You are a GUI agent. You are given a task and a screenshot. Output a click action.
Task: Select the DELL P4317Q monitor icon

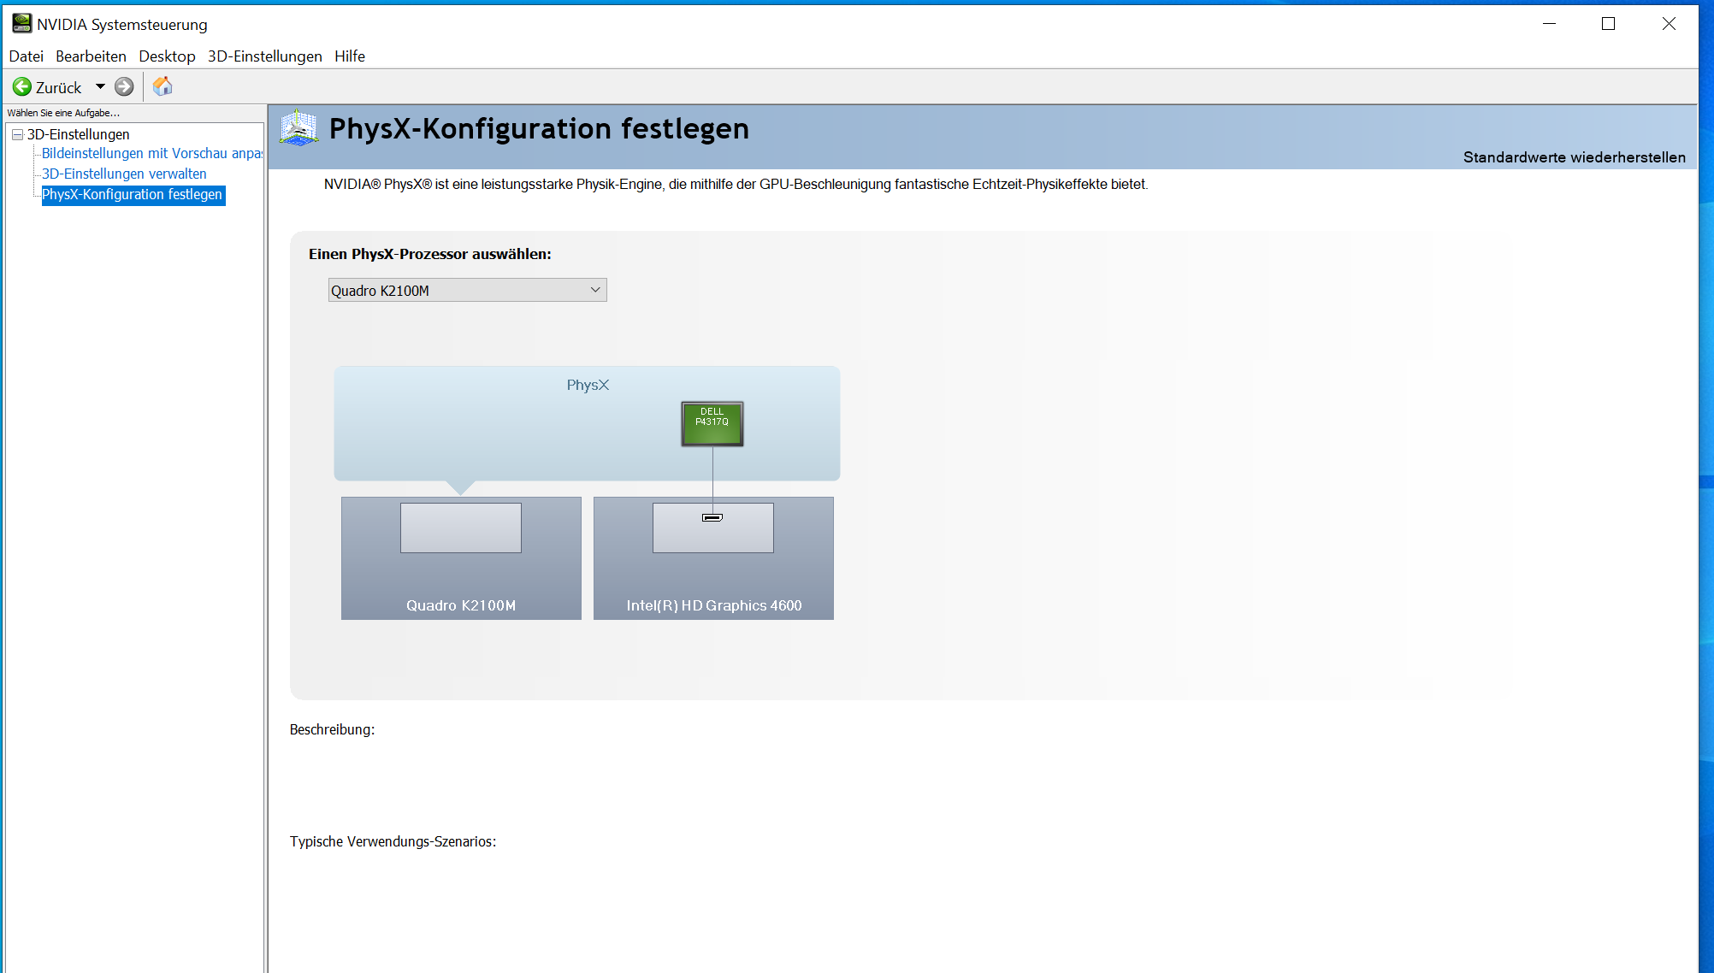click(x=712, y=424)
